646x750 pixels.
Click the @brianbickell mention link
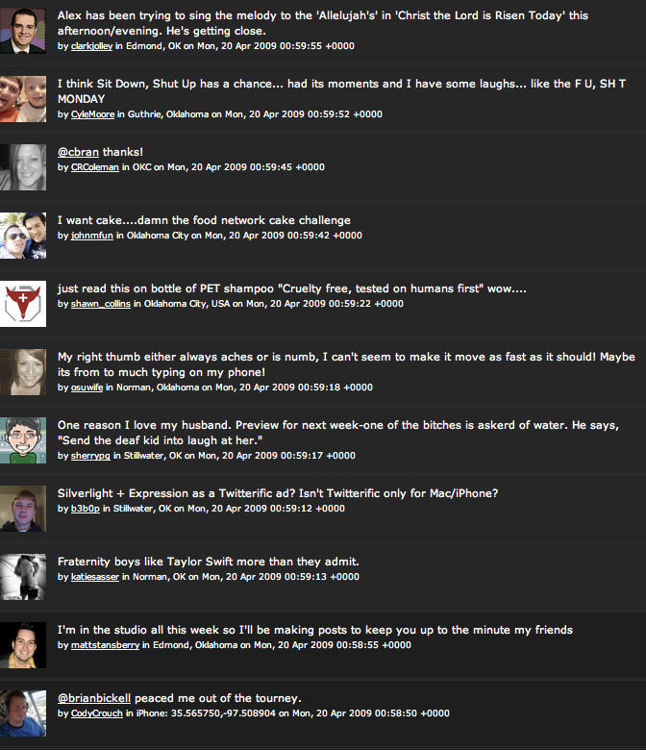(x=93, y=698)
